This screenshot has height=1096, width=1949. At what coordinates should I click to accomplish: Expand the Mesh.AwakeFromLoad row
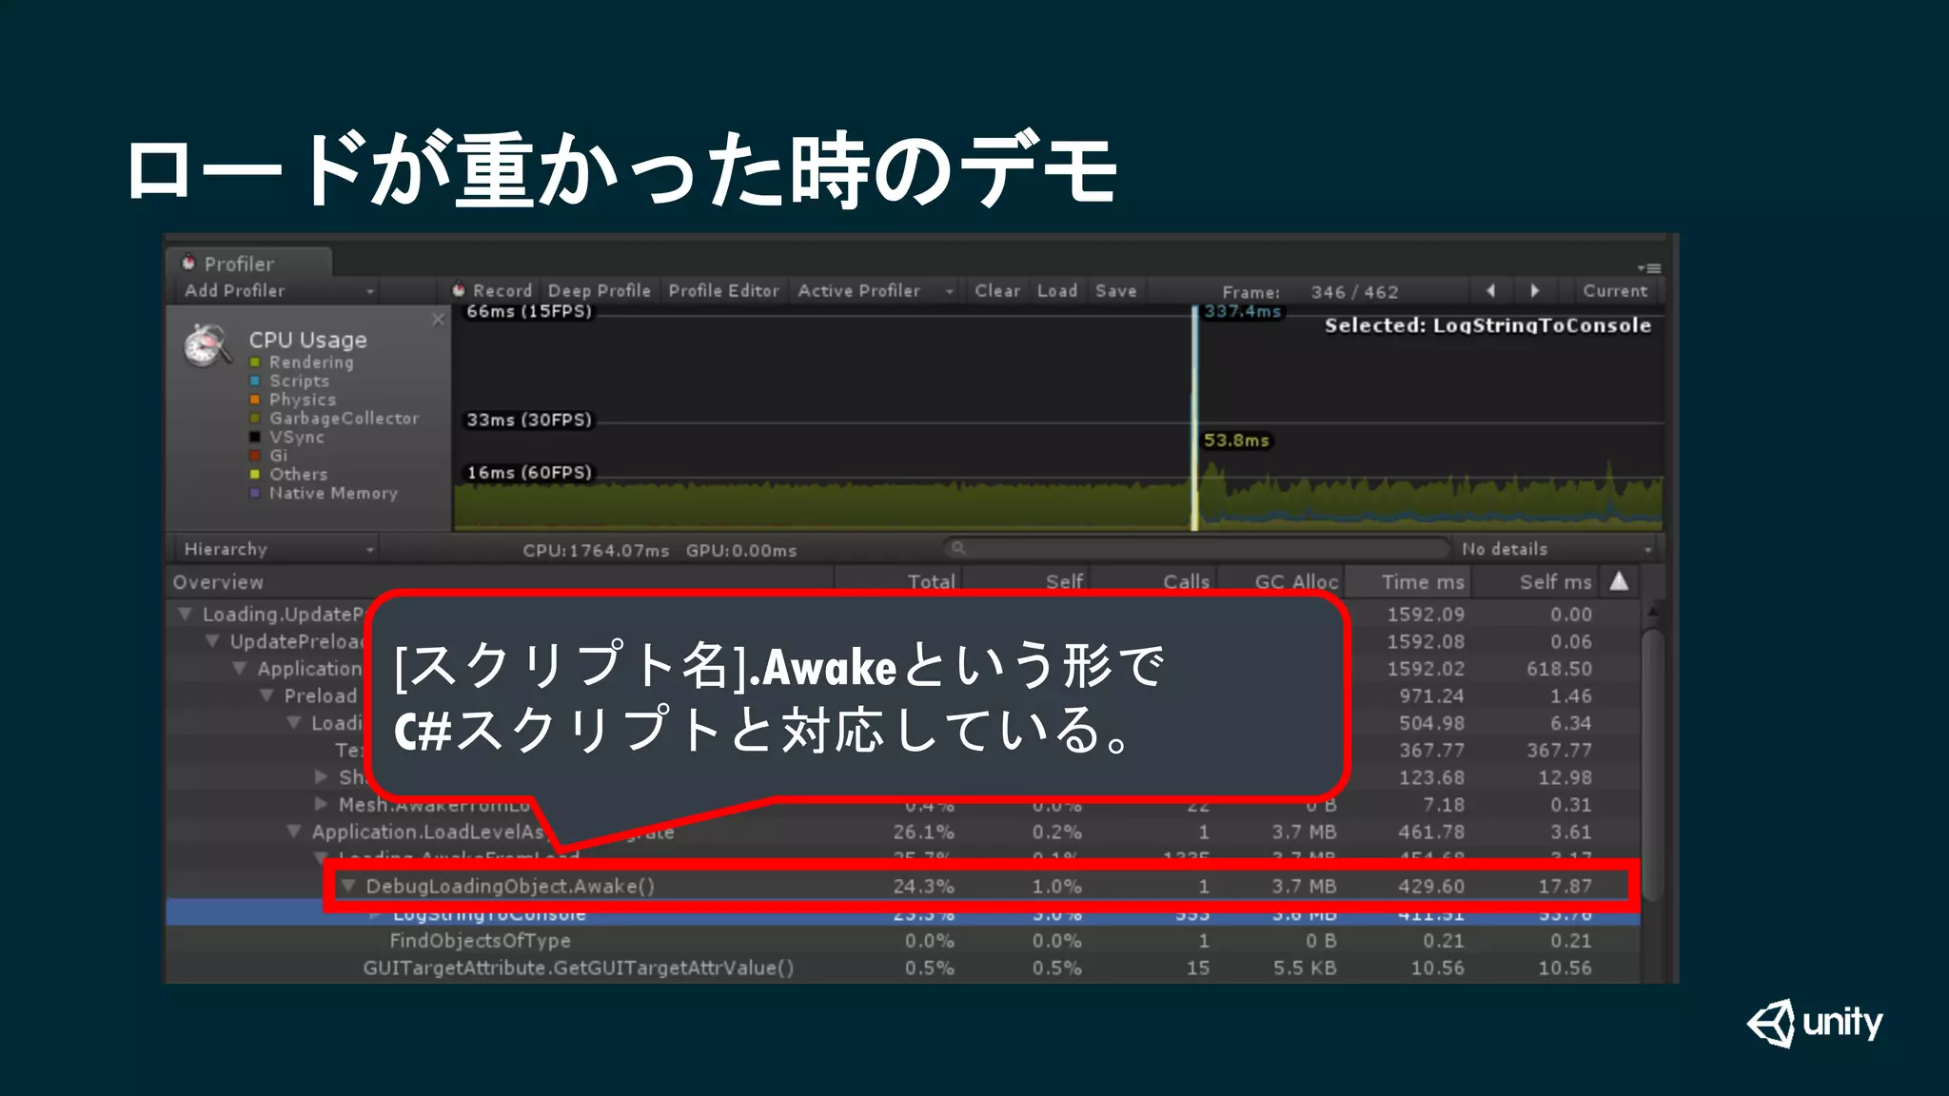(x=322, y=804)
